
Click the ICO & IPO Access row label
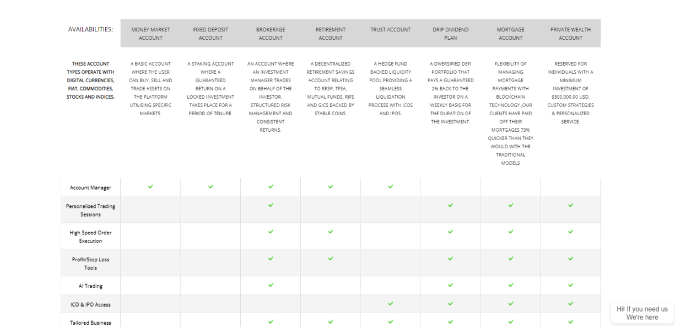pos(90,304)
